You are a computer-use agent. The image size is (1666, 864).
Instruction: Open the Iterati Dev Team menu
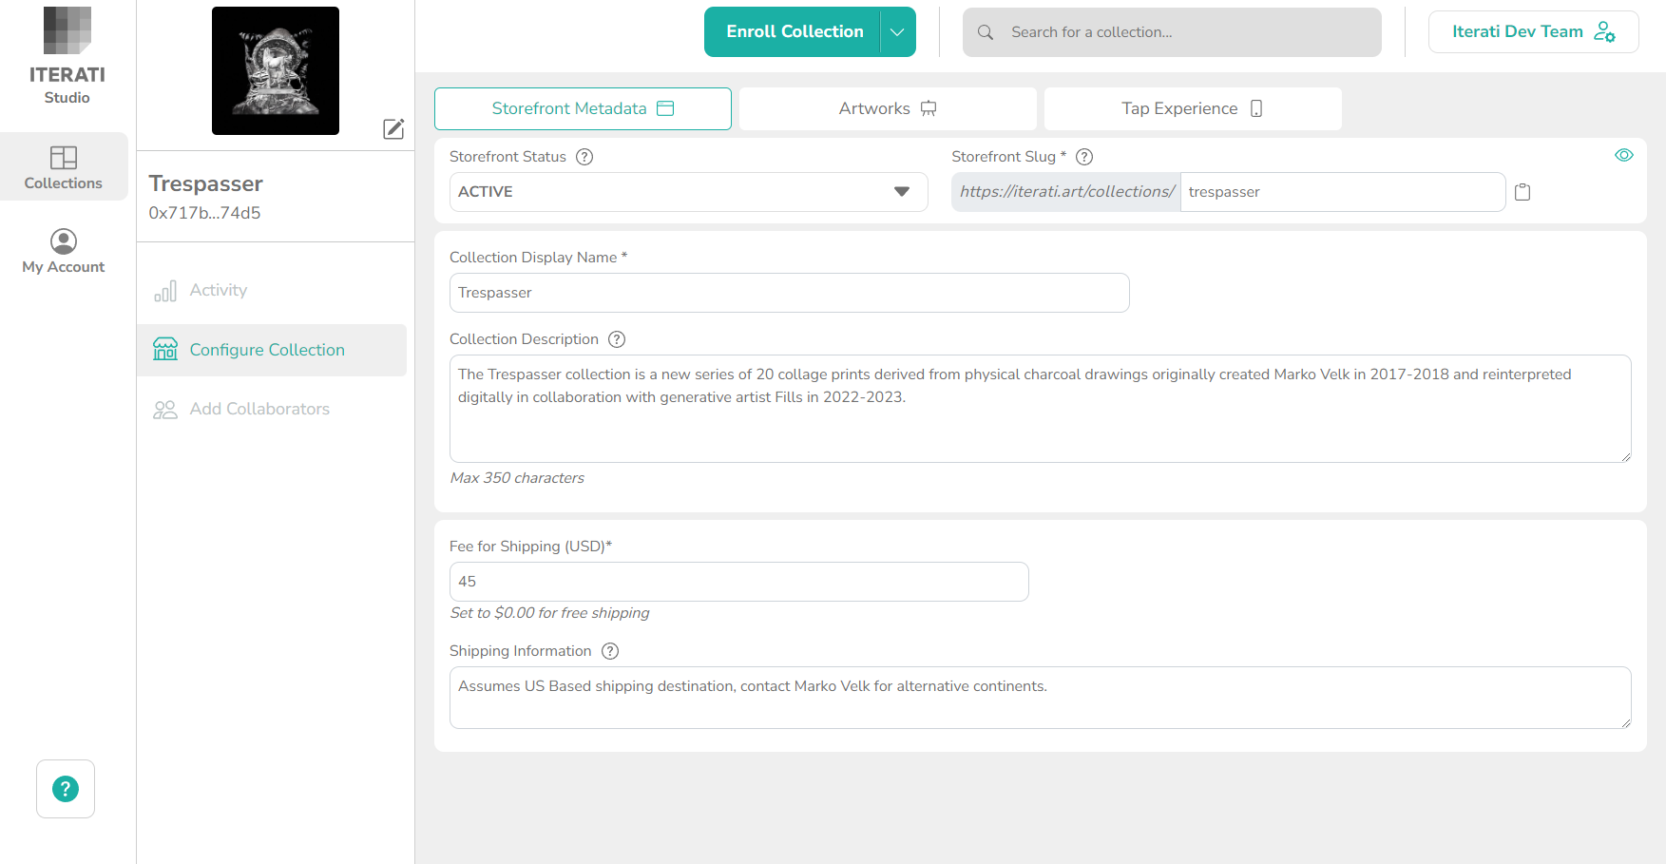point(1532,32)
